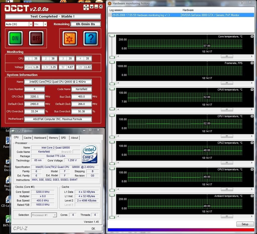Image resolution: width=257 pixels, height=234 pixels.
Task: Select the CPU tab in CPU-Z
Action: [16, 137]
